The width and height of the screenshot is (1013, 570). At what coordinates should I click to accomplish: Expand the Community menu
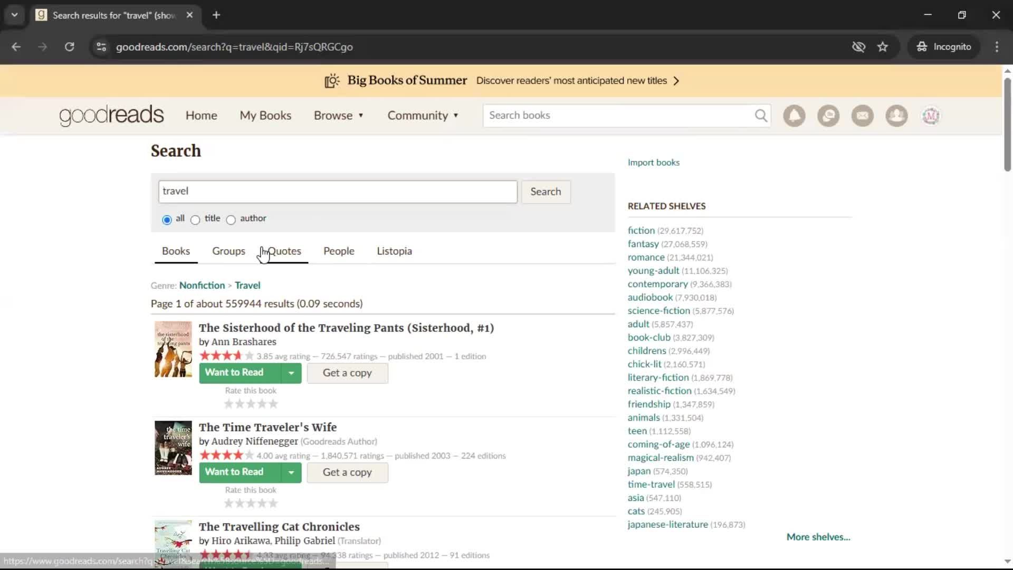[x=423, y=116]
